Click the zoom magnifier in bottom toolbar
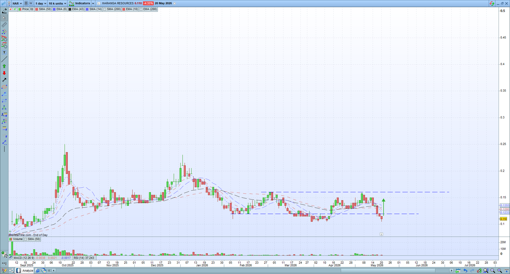The image size is (510, 274). pyautogui.click(x=486, y=270)
